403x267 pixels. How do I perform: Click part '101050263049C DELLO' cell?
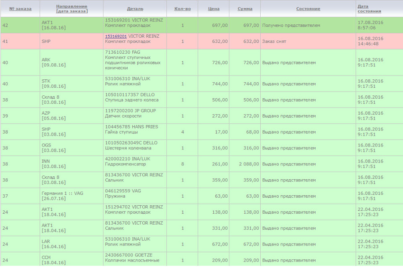135,148
